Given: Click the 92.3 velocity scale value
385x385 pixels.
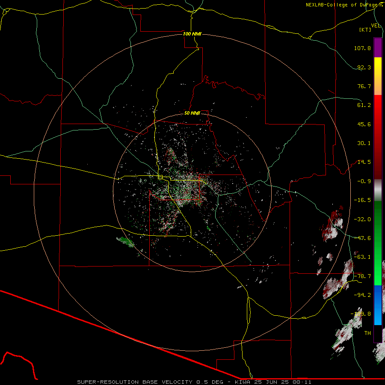Looking at the screenshot, I should (x=364, y=67).
